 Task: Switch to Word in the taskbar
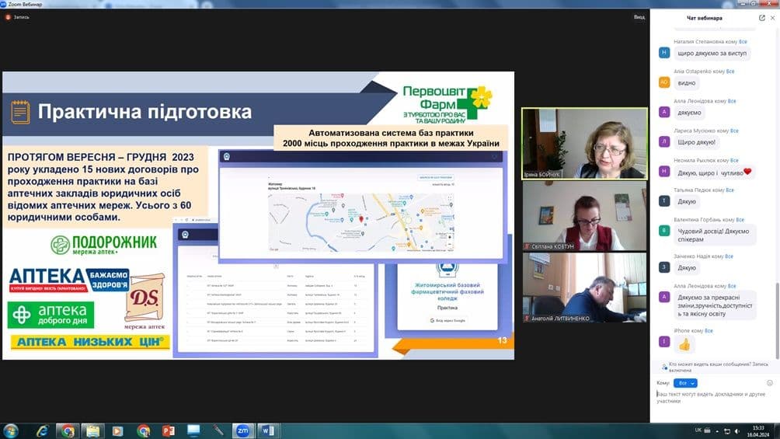[267, 430]
